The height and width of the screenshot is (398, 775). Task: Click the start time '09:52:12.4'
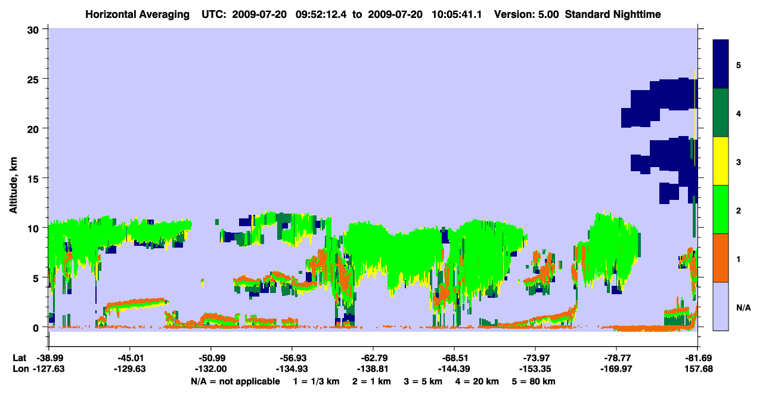[320, 14]
